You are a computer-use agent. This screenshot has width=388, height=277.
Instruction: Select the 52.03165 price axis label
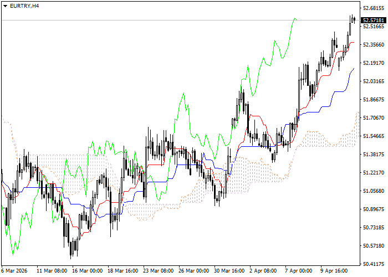coord(373,81)
